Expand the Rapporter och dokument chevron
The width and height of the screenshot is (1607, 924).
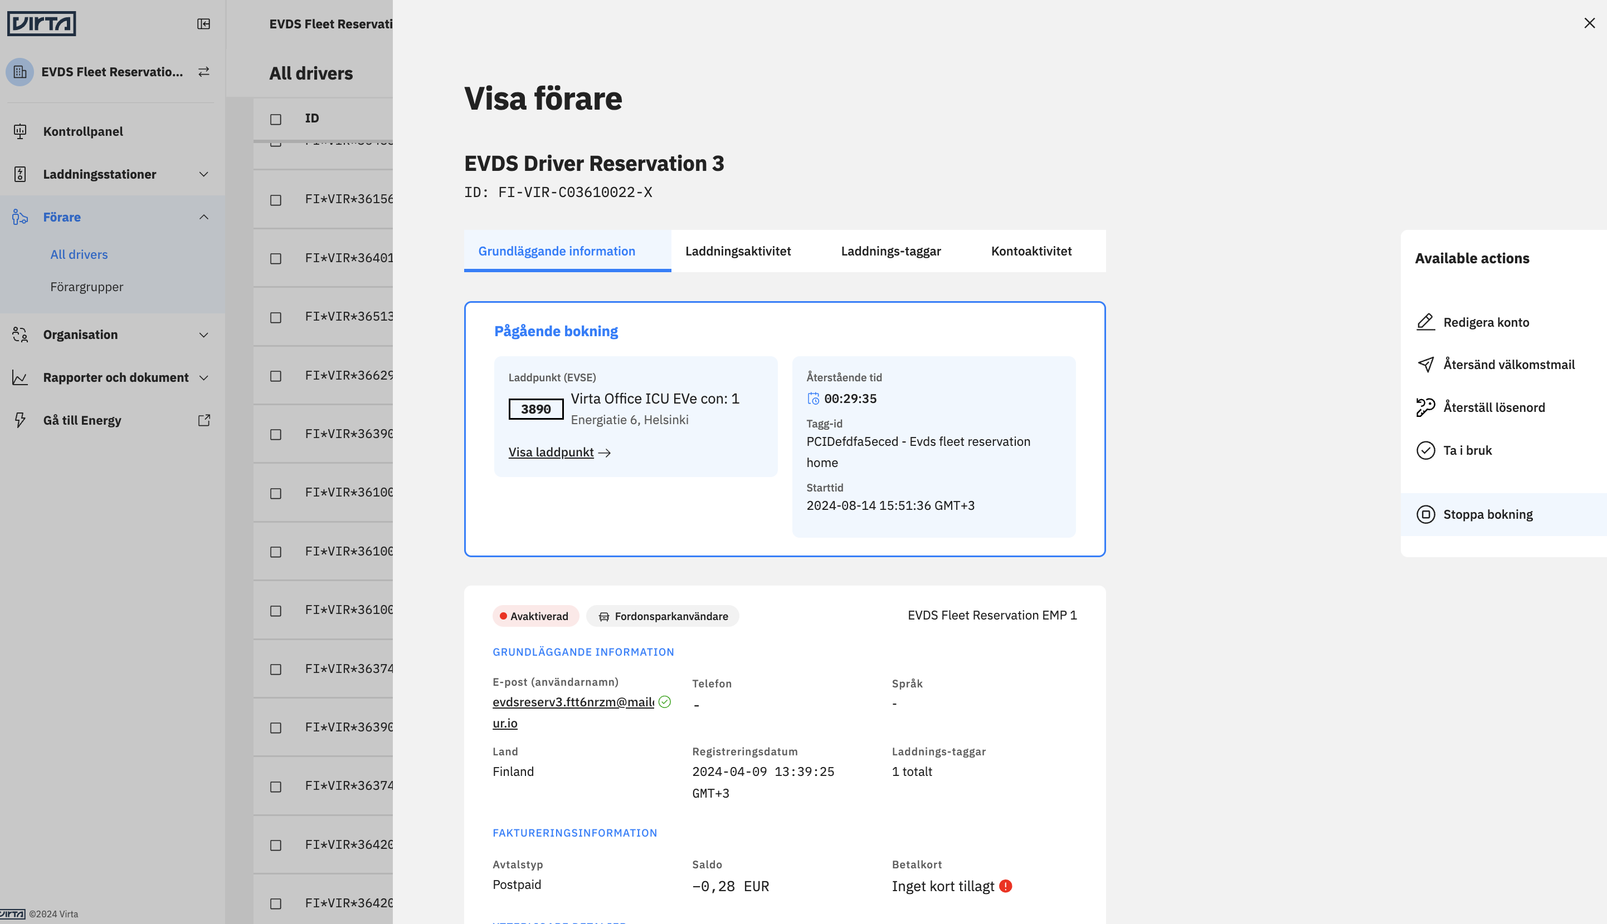[x=204, y=377]
